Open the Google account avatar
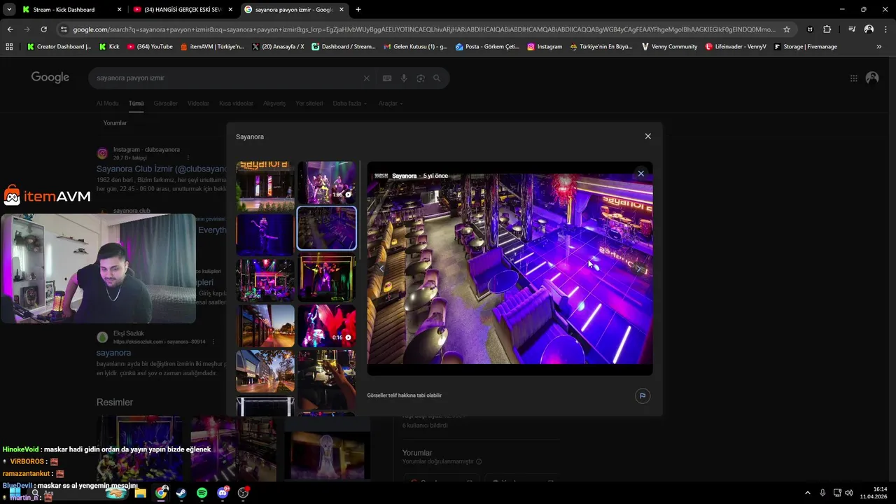Viewport: 896px width, 504px height. (872, 78)
